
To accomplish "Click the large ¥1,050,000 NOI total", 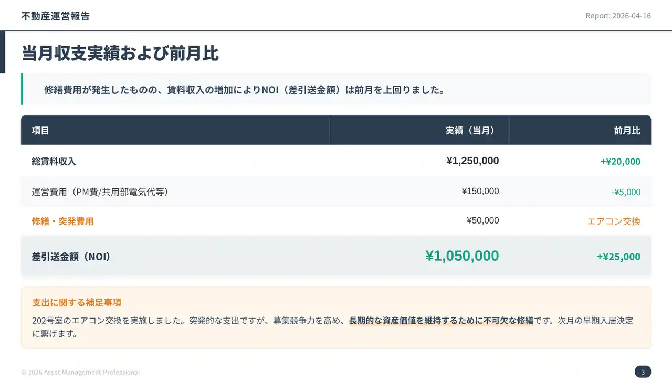I will point(462,256).
